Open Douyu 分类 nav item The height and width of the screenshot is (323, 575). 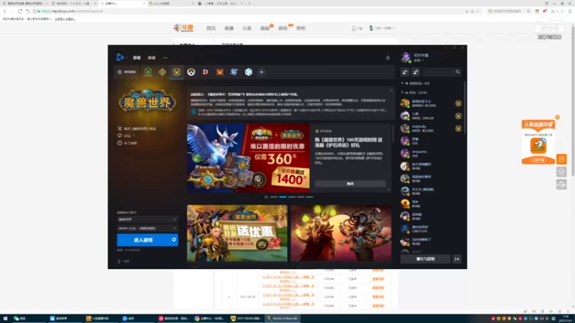[247, 28]
